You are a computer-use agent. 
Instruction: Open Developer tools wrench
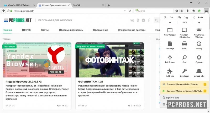tap(185, 73)
